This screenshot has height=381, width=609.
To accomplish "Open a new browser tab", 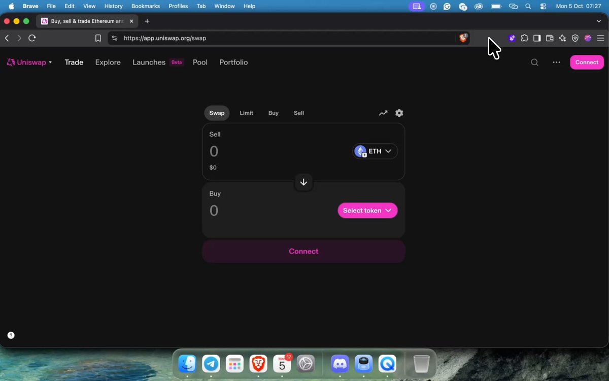I will pyautogui.click(x=147, y=21).
